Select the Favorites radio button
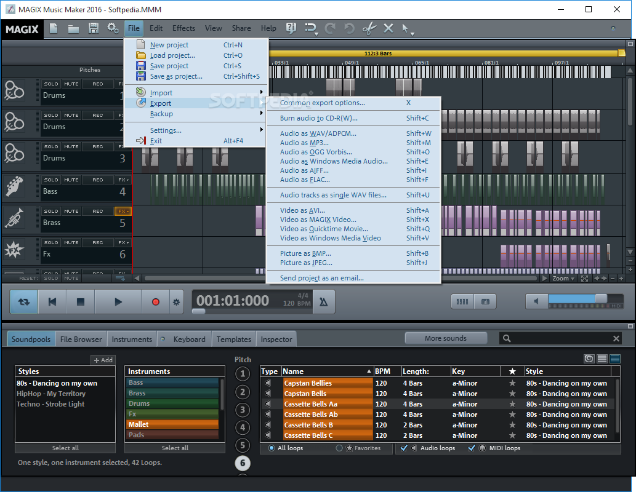636x492 pixels. [x=339, y=448]
